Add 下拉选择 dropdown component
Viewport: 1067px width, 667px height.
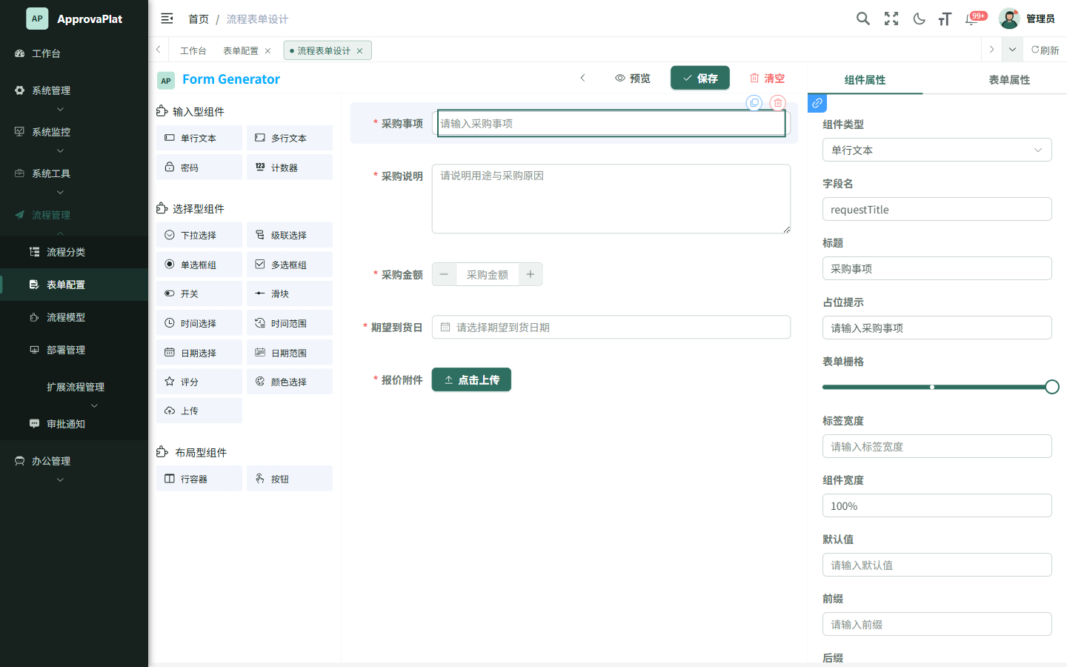tap(199, 235)
